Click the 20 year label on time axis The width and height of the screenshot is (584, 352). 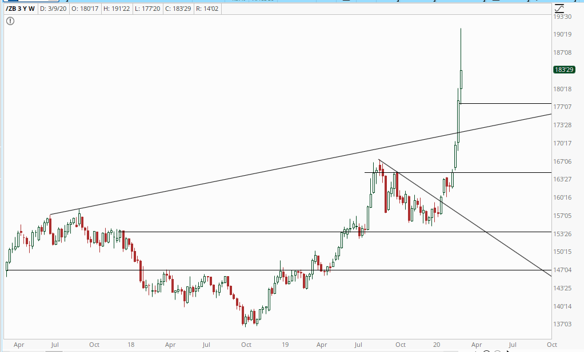[x=437, y=345]
